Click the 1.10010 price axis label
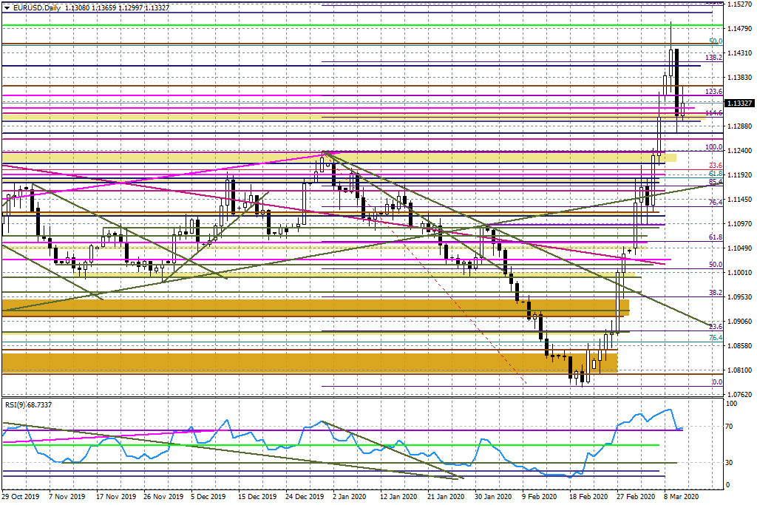Viewport: 757px width, 505px height. pos(739,272)
